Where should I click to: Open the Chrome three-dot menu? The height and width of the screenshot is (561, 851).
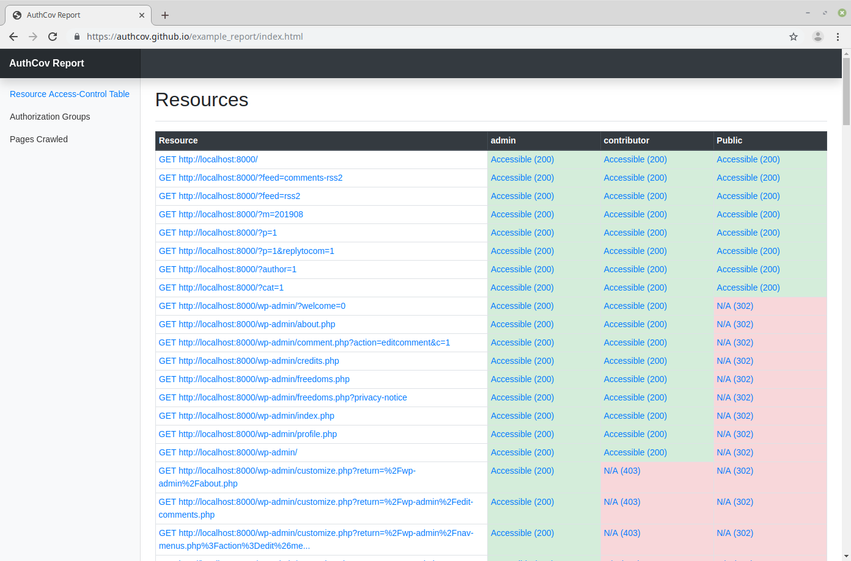coord(838,37)
